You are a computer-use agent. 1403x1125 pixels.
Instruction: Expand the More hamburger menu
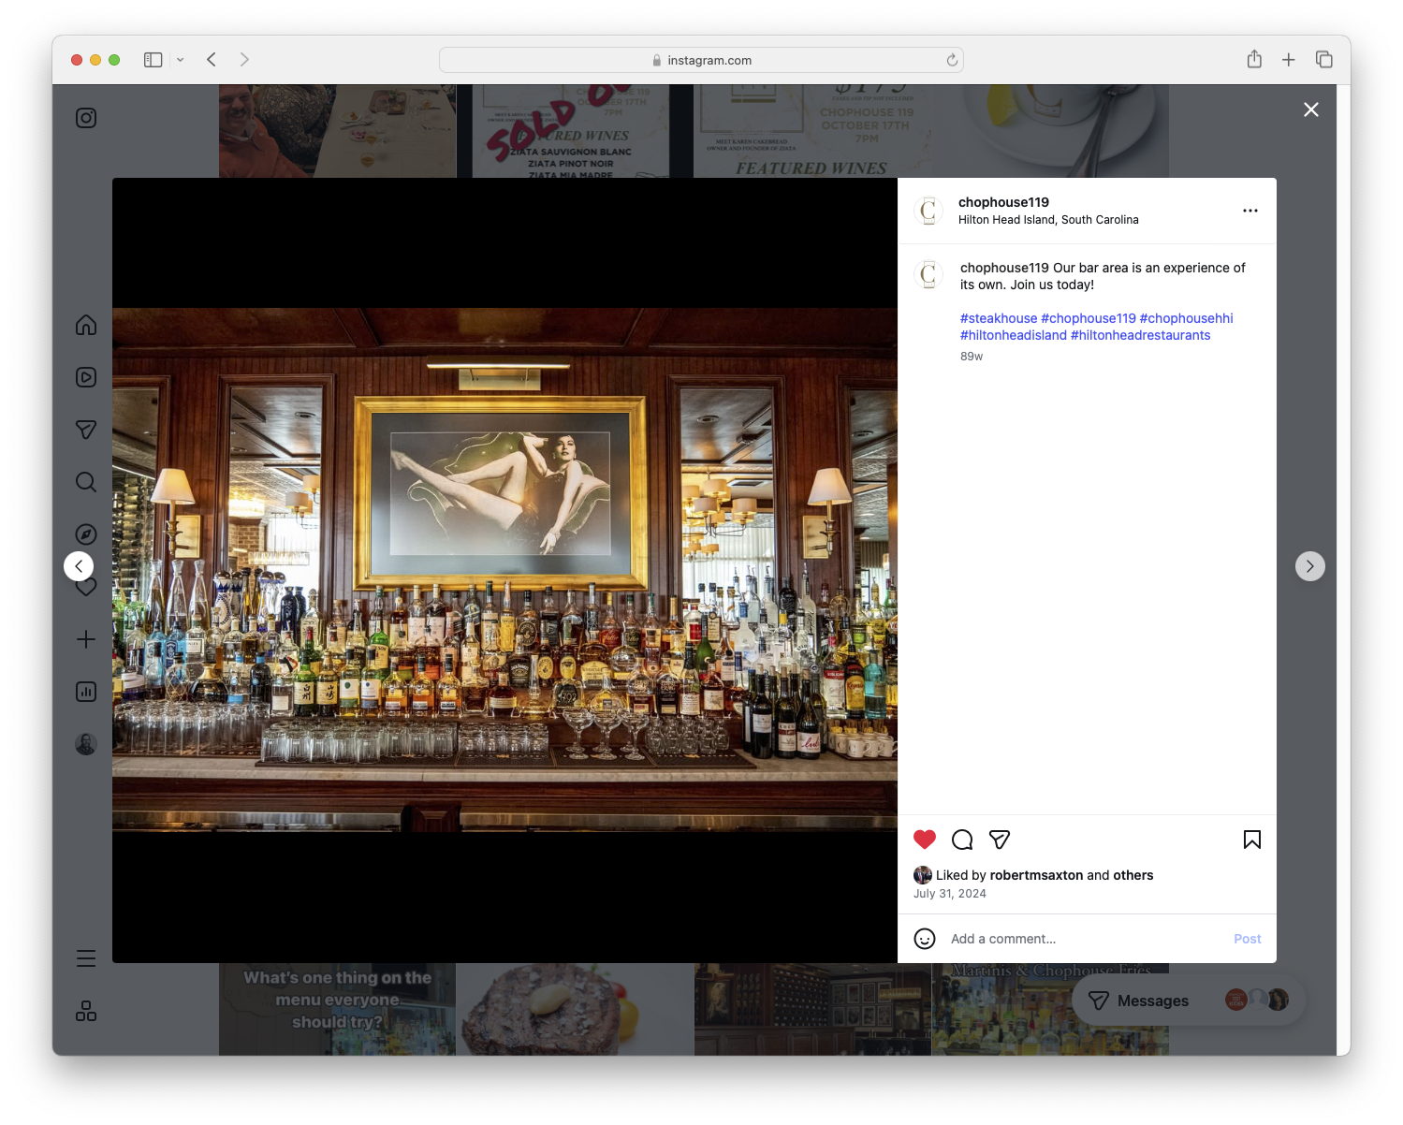(x=85, y=957)
